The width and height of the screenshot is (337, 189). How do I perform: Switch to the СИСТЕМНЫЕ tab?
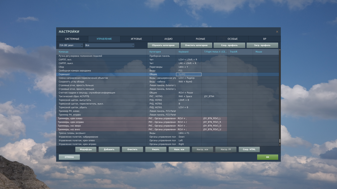coord(72,39)
